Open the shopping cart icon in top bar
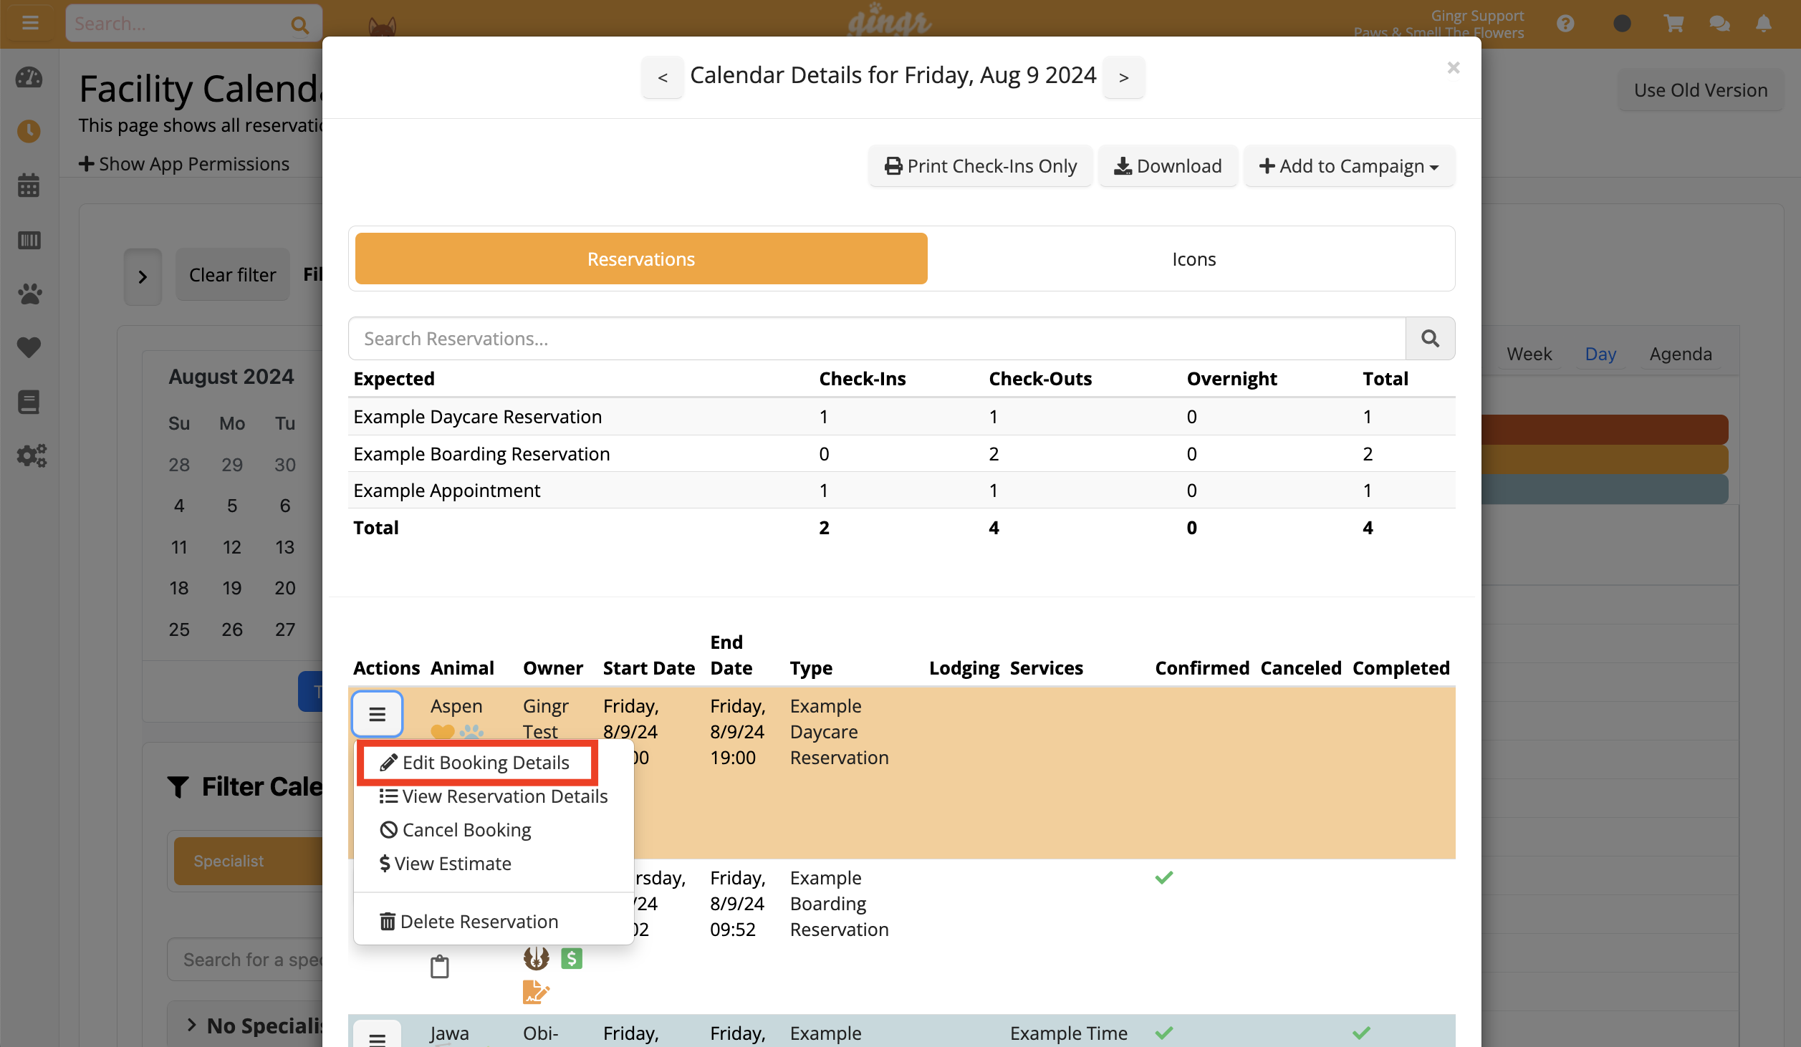 click(1673, 23)
